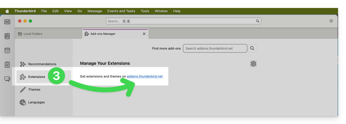The image size is (346, 124).
Task: Select Recommendations in the sidebar
Action: tap(42, 64)
